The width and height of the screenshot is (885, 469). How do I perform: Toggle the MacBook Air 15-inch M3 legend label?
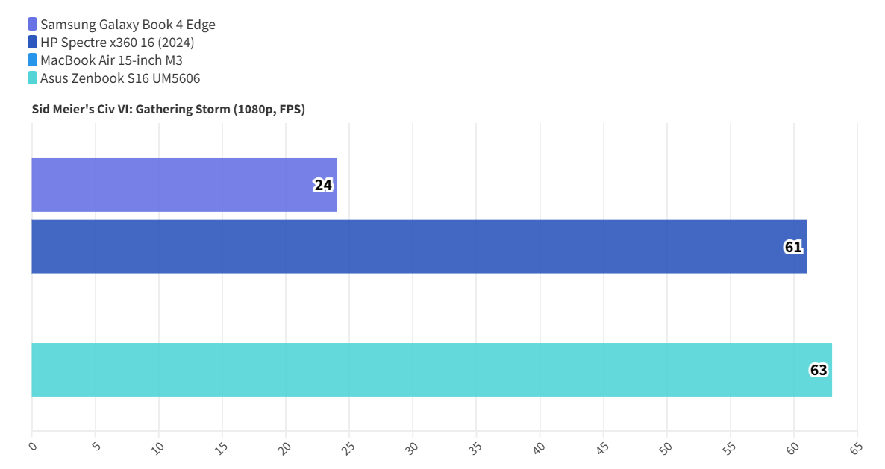[x=111, y=60]
